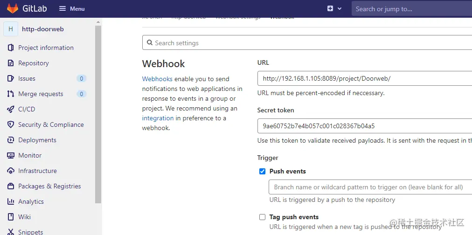Open Merge requests icon in sidebar
This screenshot has width=472, height=235.
10,94
